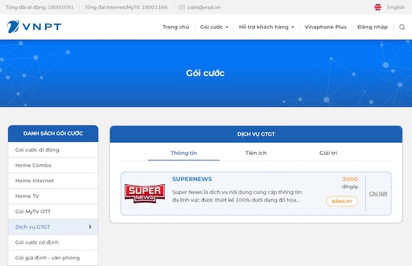Click the VNPT logo

point(34,27)
